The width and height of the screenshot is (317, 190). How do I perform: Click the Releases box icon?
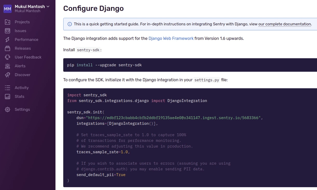[8, 48]
